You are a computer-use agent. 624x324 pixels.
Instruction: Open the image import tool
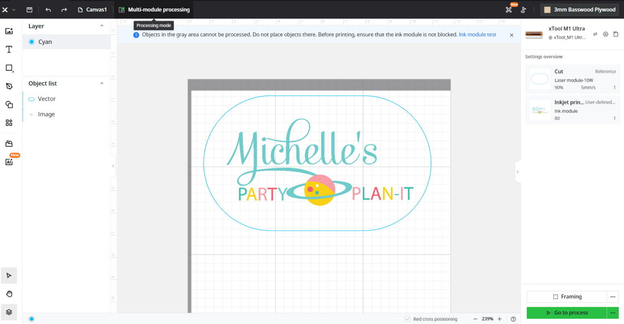coord(9,31)
